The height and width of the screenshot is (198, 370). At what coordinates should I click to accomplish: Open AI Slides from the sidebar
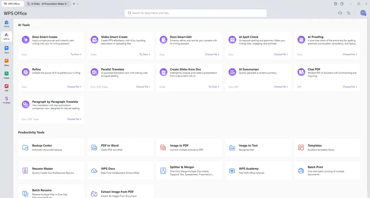pyautogui.click(x=7, y=100)
